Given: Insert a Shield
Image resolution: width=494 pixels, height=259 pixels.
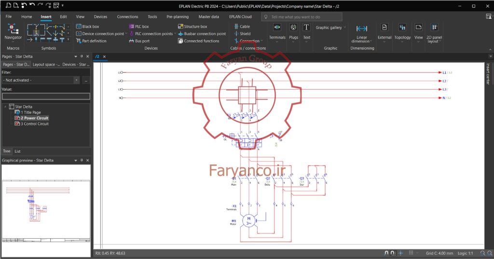Looking at the screenshot, I should point(242,34).
